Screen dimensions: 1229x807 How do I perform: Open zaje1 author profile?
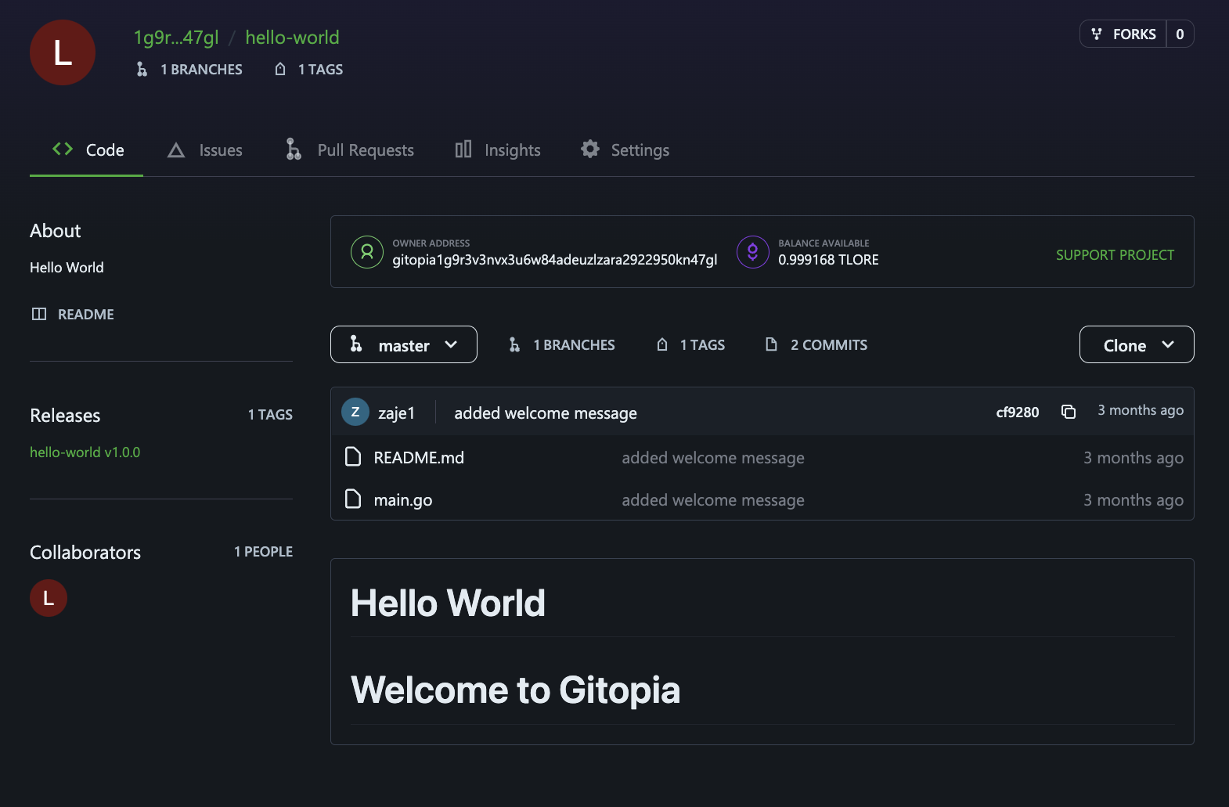[396, 413]
